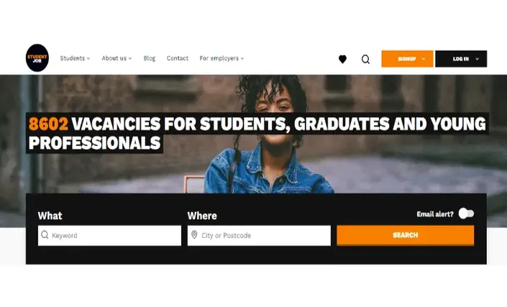Focus the Keyword input field
507x307 pixels.
coord(109,236)
